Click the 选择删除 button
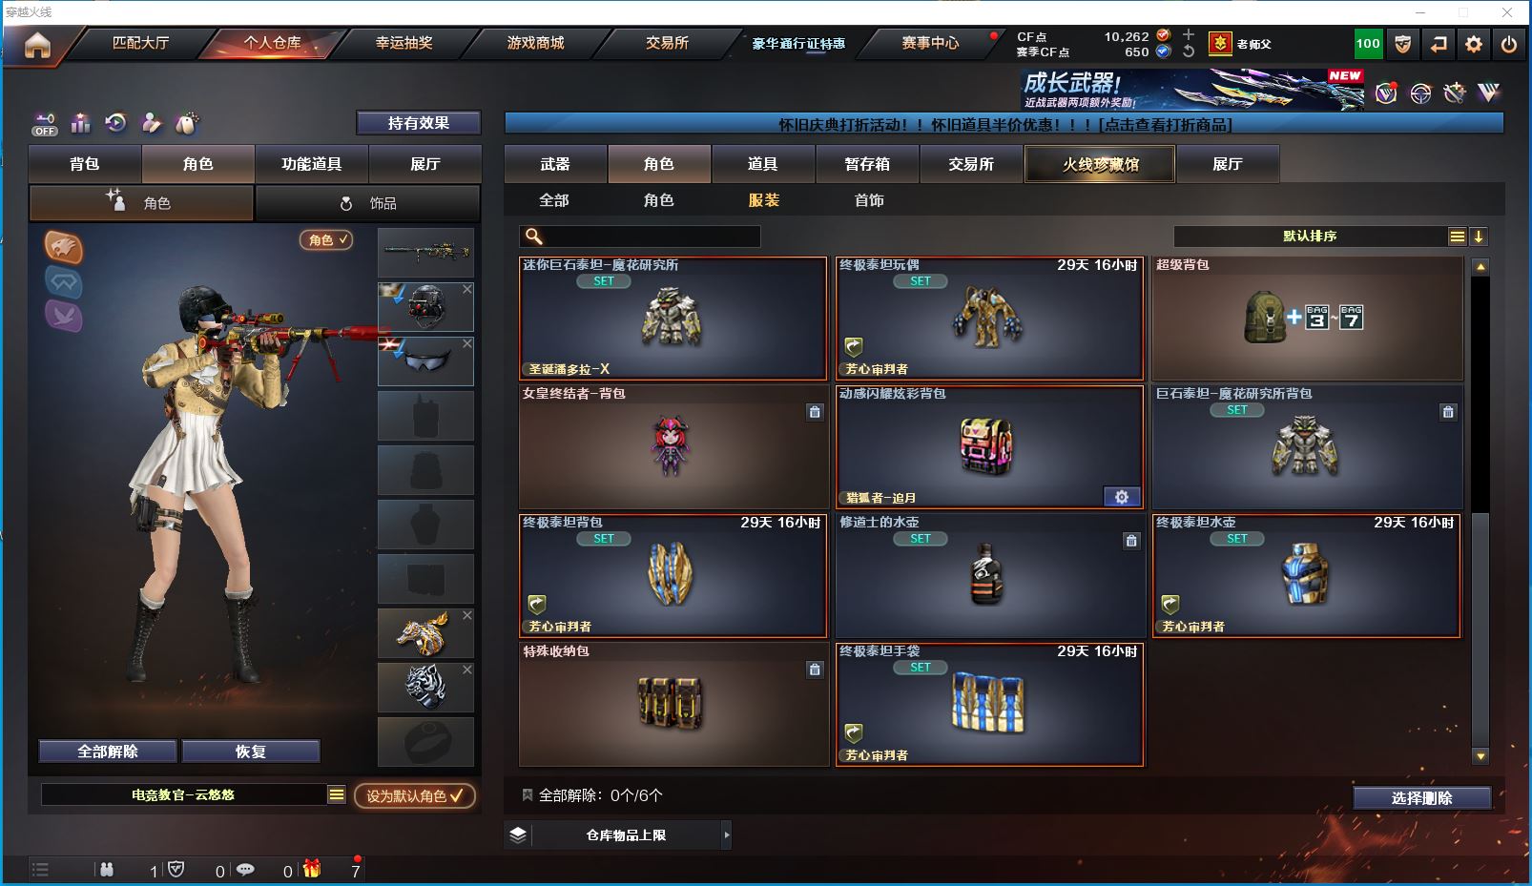 pyautogui.click(x=1421, y=798)
